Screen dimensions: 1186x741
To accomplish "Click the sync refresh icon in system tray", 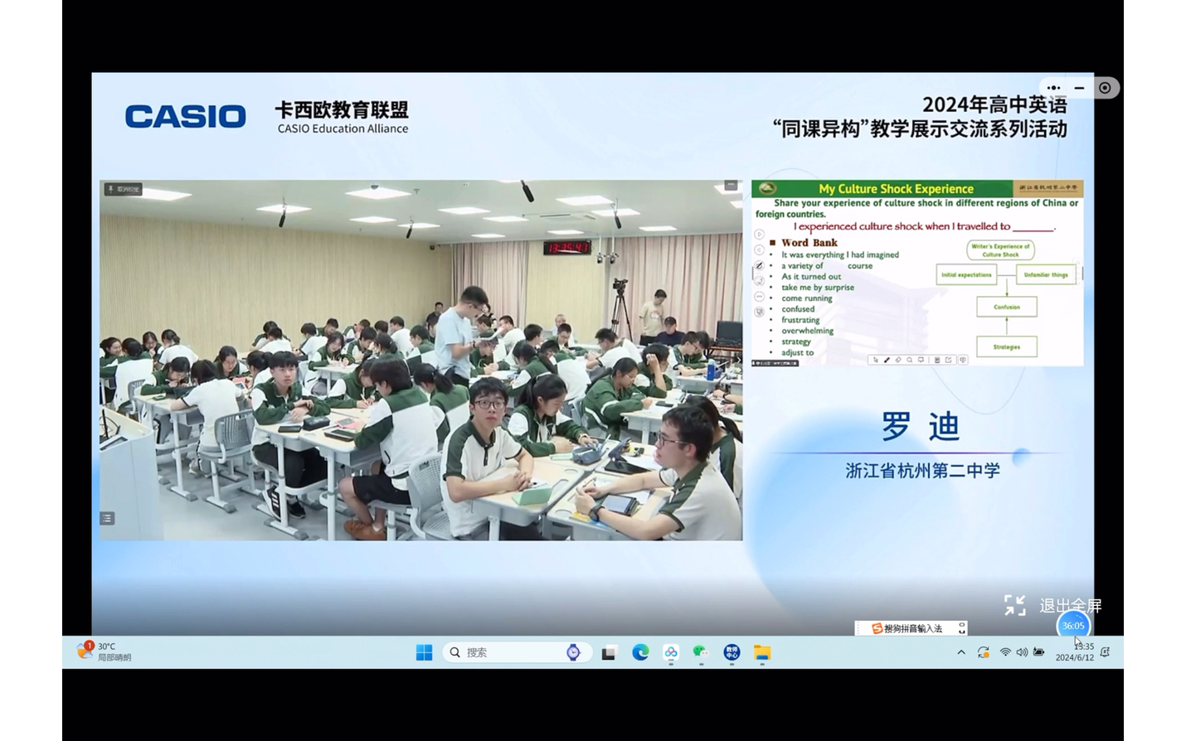I will pyautogui.click(x=984, y=653).
